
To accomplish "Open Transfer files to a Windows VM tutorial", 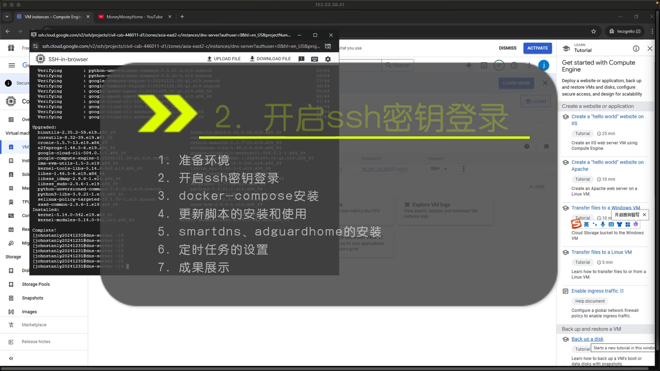I will coord(606,208).
